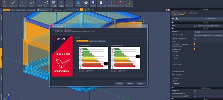Click the orange X icon atop viewport

pyautogui.click(x=169, y=10)
